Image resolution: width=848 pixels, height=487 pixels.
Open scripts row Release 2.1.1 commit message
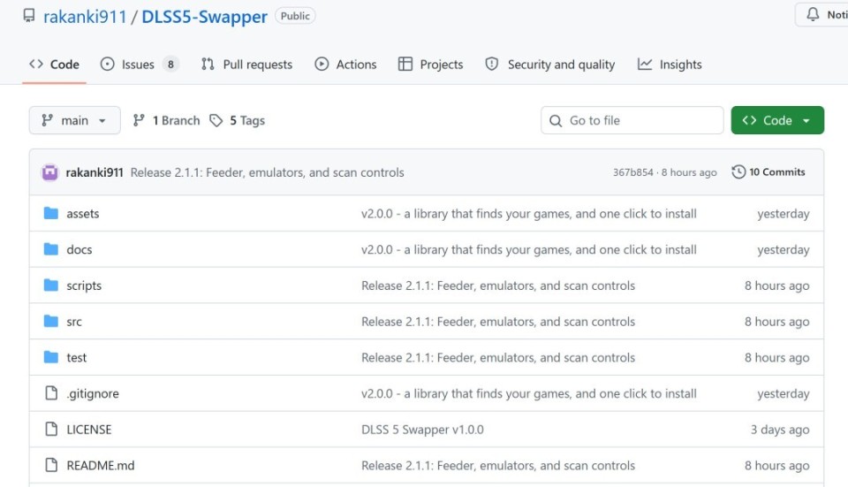[x=498, y=285]
